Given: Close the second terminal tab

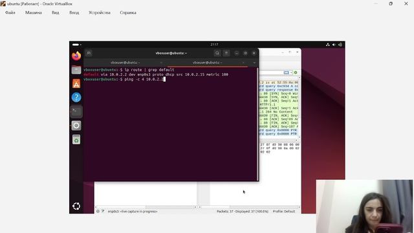Looking at the screenshot, I should click(x=243, y=63).
